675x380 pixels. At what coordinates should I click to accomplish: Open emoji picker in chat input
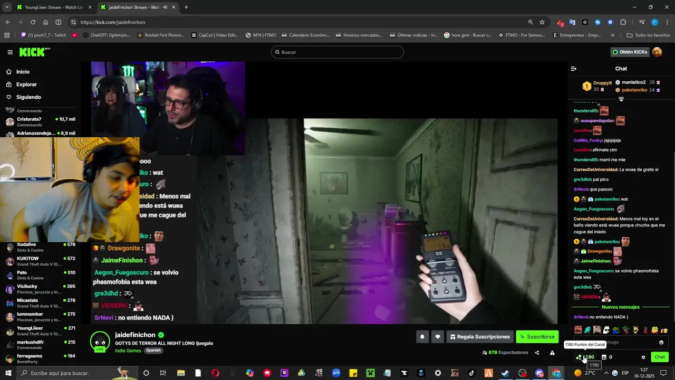point(661,343)
